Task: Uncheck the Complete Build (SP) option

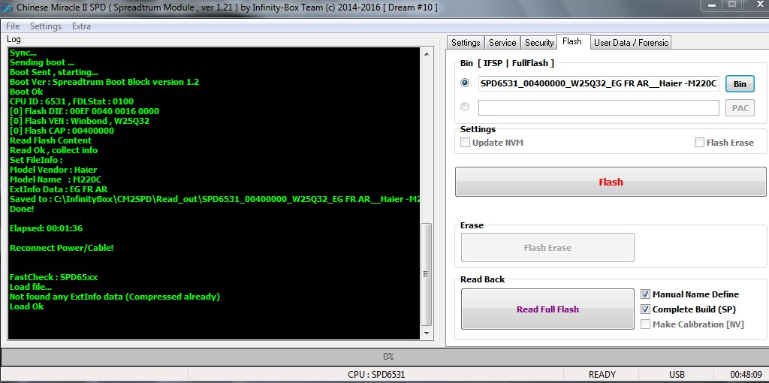Action: [x=645, y=309]
